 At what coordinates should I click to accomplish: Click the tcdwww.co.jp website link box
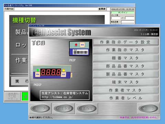click(x=65, y=95)
